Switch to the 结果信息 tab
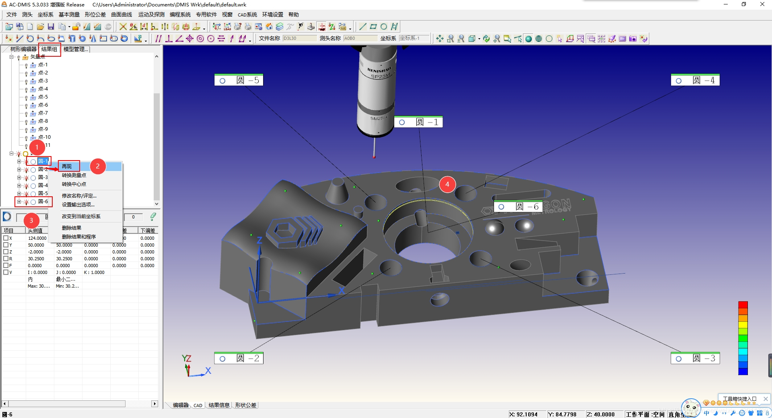This screenshot has width=772, height=418. (x=219, y=405)
